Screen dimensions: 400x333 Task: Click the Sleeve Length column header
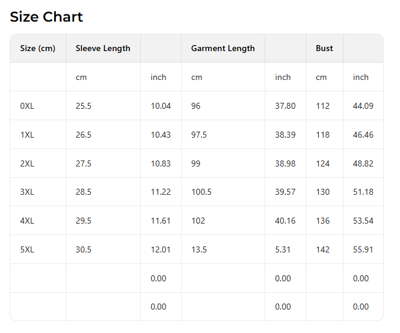pos(103,48)
